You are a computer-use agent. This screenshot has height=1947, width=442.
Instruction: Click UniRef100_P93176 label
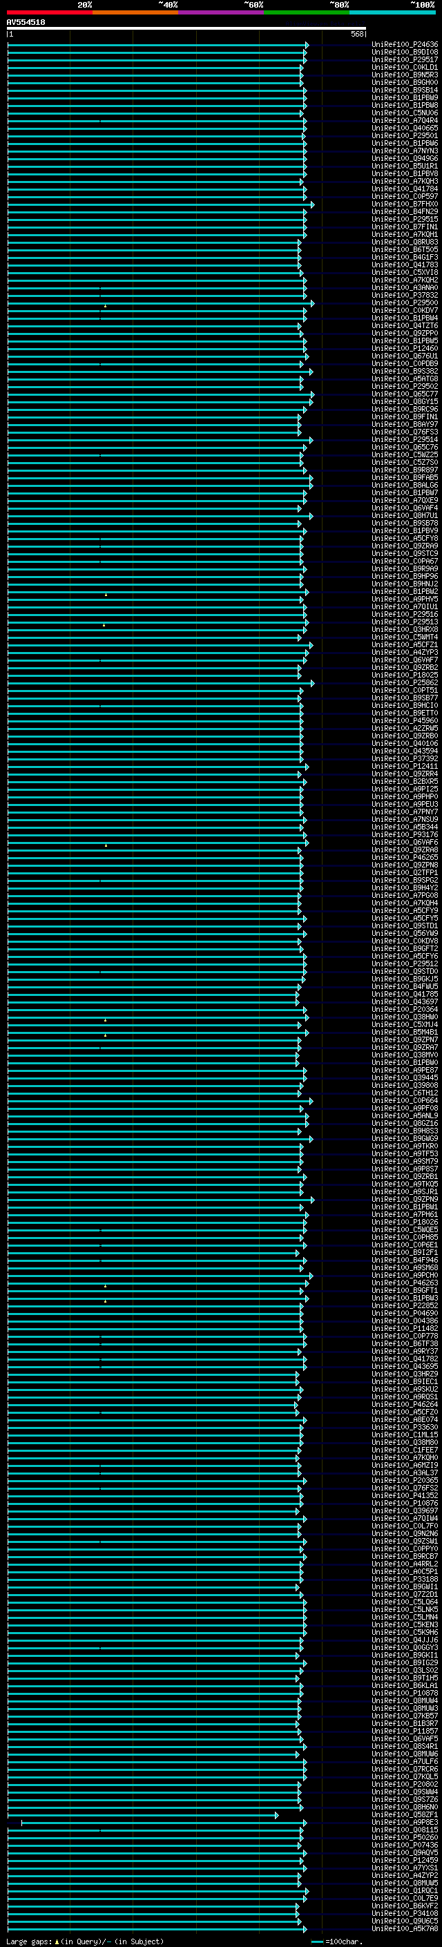(405, 834)
